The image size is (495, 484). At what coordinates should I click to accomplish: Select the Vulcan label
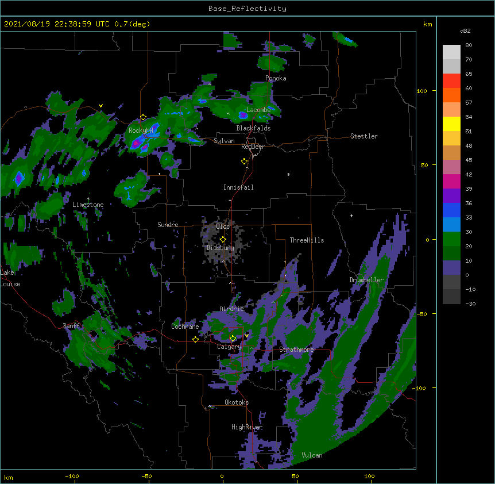312,455
